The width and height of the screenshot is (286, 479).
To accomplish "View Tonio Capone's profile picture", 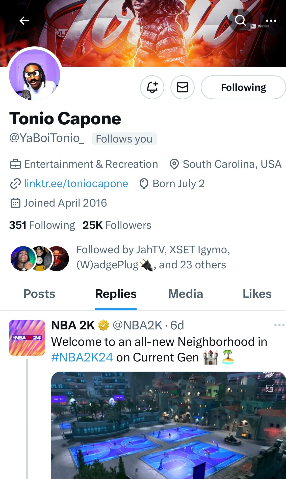I will (35, 75).
